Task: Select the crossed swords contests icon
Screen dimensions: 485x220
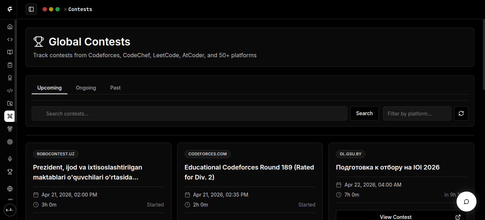Action: click(x=10, y=116)
